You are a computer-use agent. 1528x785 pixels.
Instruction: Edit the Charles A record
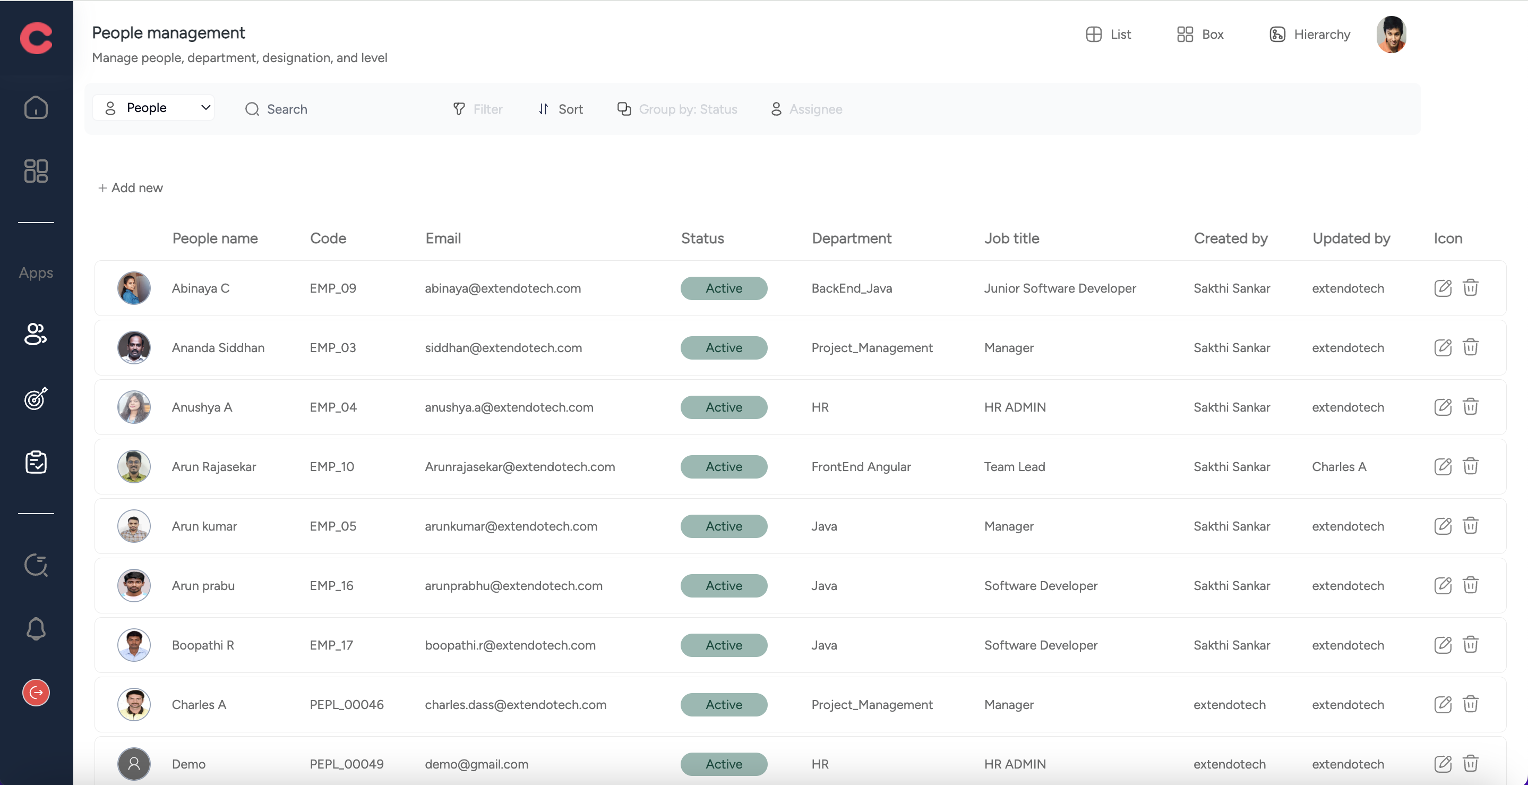click(1443, 704)
